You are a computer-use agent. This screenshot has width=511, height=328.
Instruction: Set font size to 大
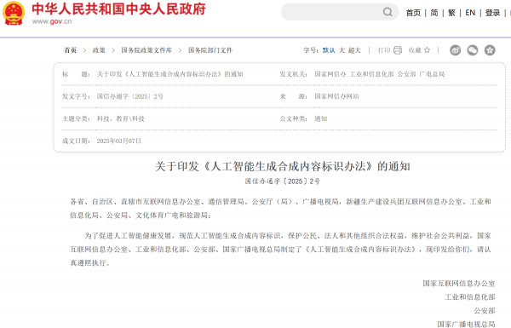pos(342,50)
